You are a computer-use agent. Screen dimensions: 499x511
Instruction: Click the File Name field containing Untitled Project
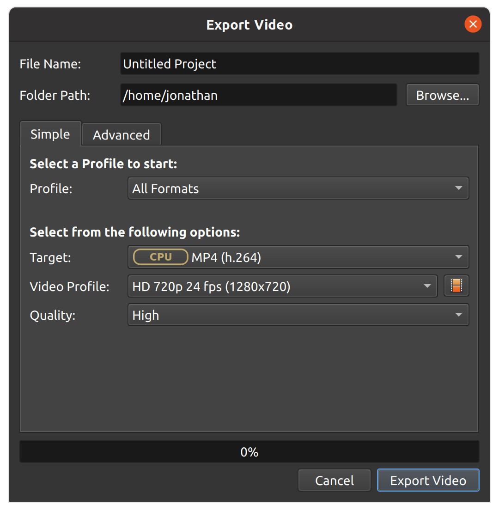(299, 64)
